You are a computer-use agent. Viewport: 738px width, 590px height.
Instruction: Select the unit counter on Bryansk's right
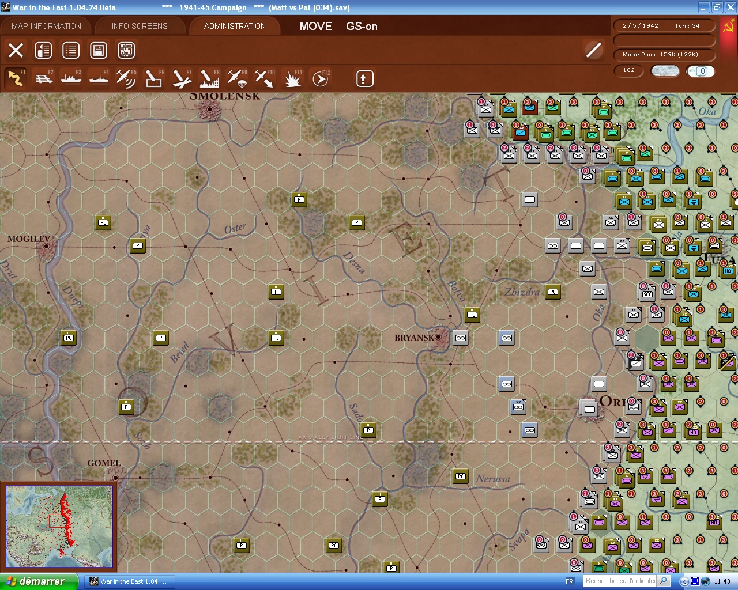click(x=461, y=338)
